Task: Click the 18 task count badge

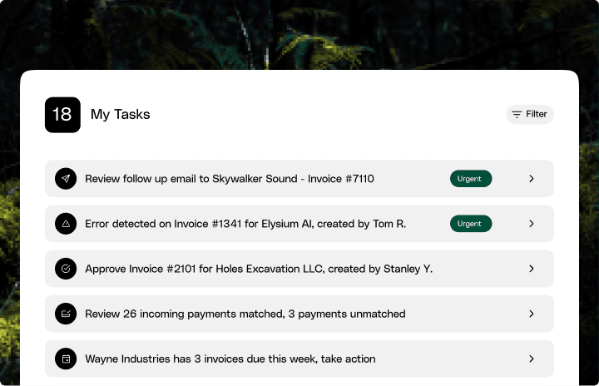Action: point(62,115)
